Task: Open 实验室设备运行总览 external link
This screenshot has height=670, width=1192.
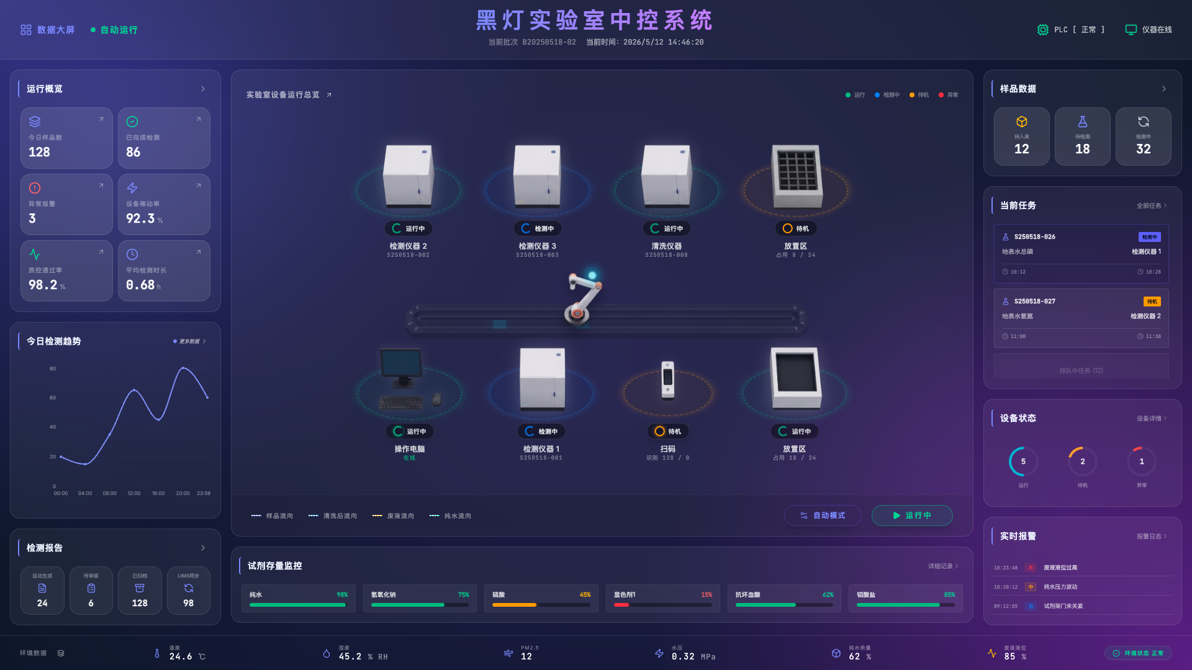Action: [329, 95]
